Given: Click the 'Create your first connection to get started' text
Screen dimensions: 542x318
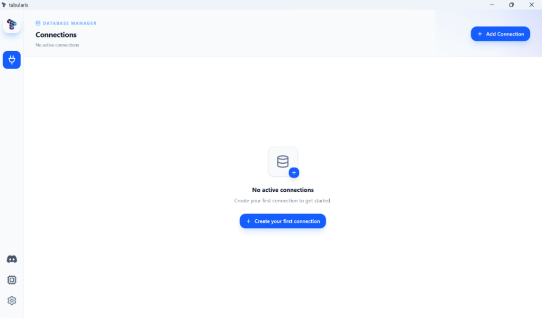Looking at the screenshot, I should coord(283,201).
